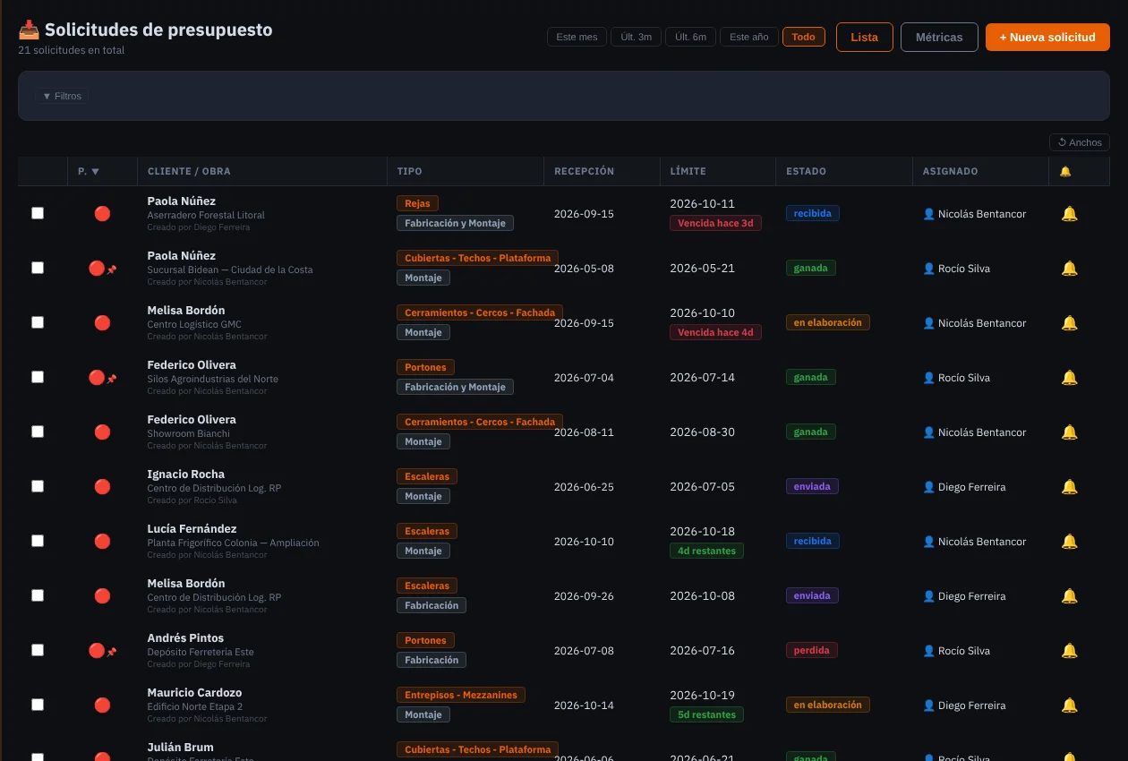
Task: Click the bell icon in Andrés Pintos row
Action: pos(1069,651)
